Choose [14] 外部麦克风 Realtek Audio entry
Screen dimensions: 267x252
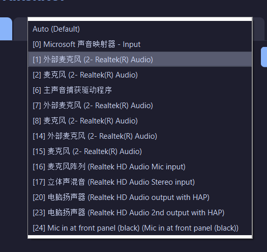140,136
